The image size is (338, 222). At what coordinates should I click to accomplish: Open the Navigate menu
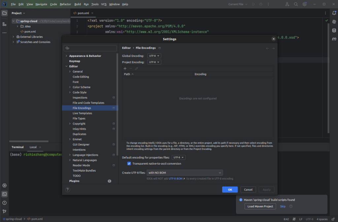click(x=41, y=4)
